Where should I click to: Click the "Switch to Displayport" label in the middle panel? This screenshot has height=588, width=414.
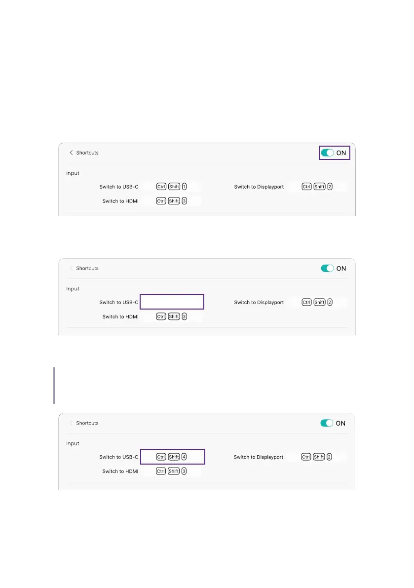click(x=259, y=302)
